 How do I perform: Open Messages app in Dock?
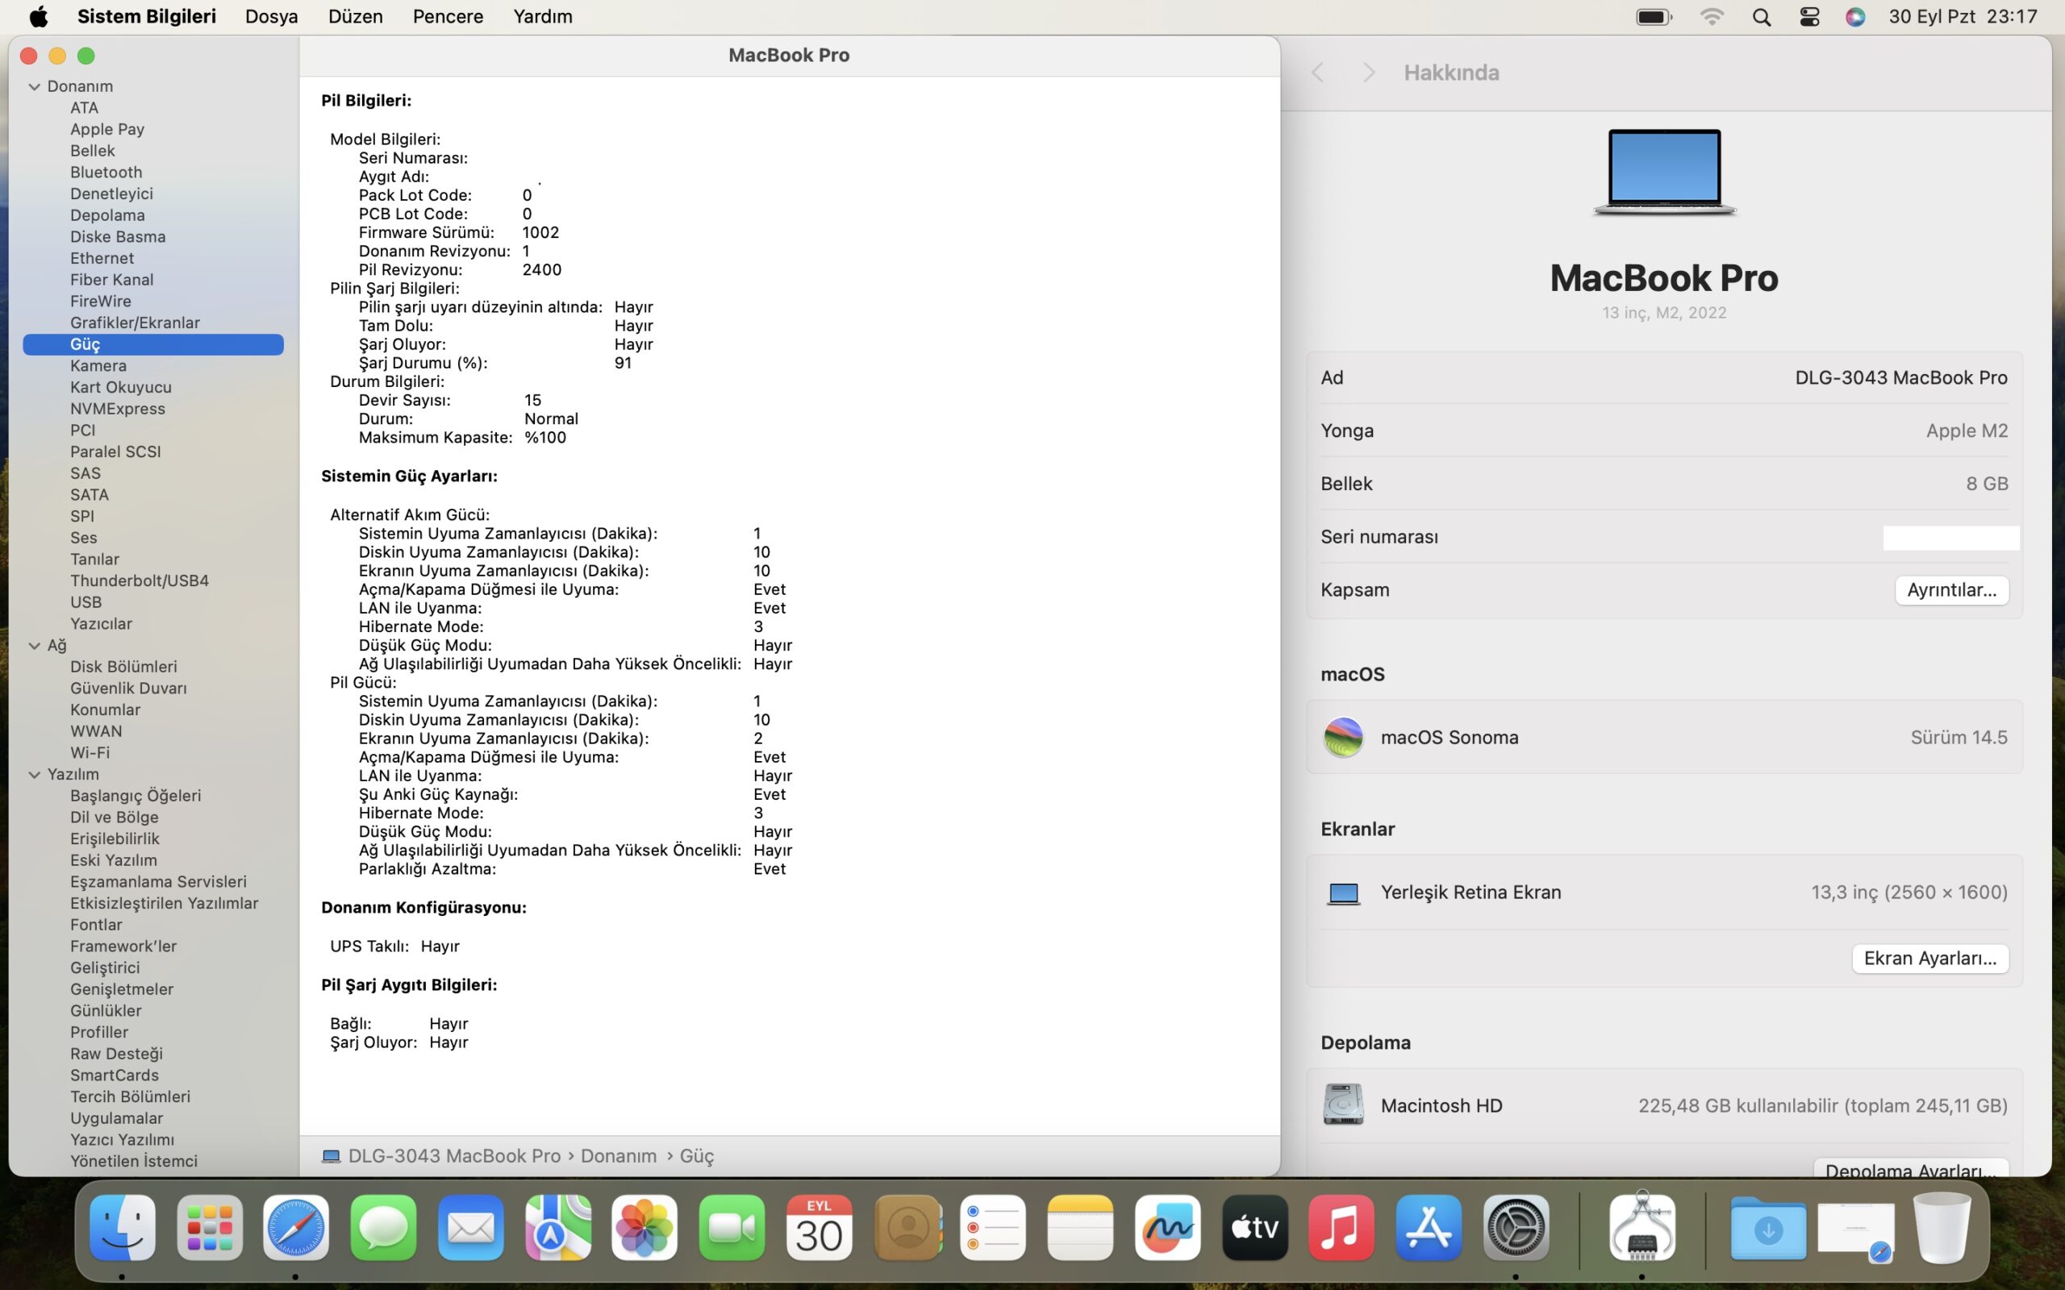tap(383, 1228)
